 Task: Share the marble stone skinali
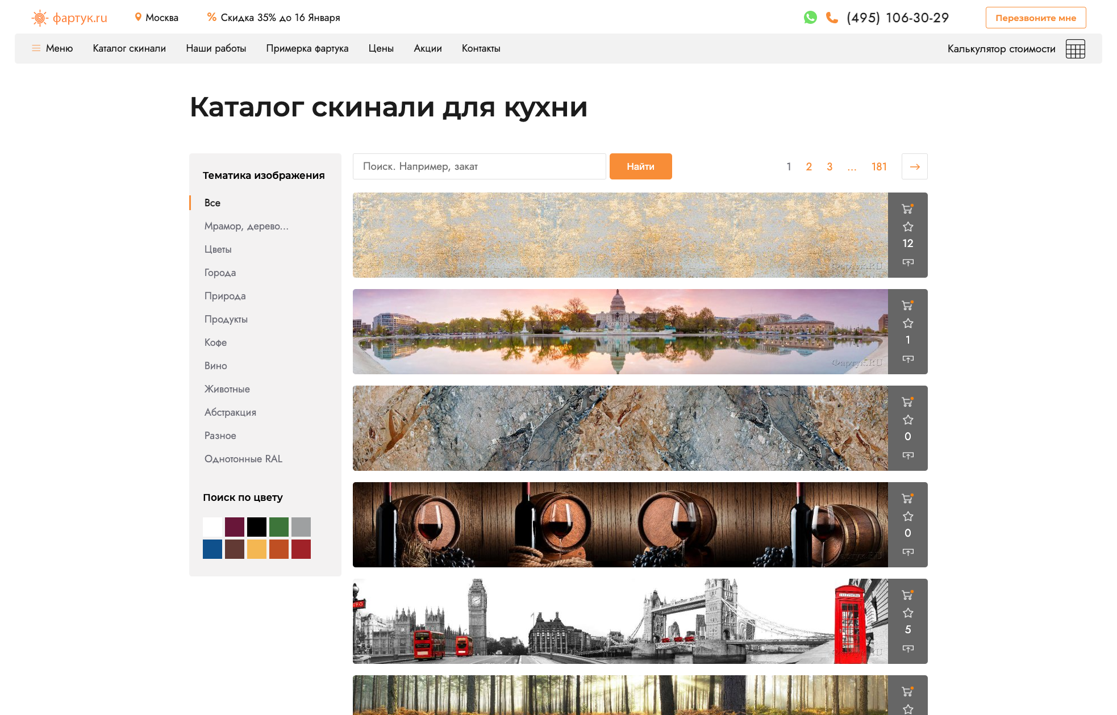click(x=908, y=455)
